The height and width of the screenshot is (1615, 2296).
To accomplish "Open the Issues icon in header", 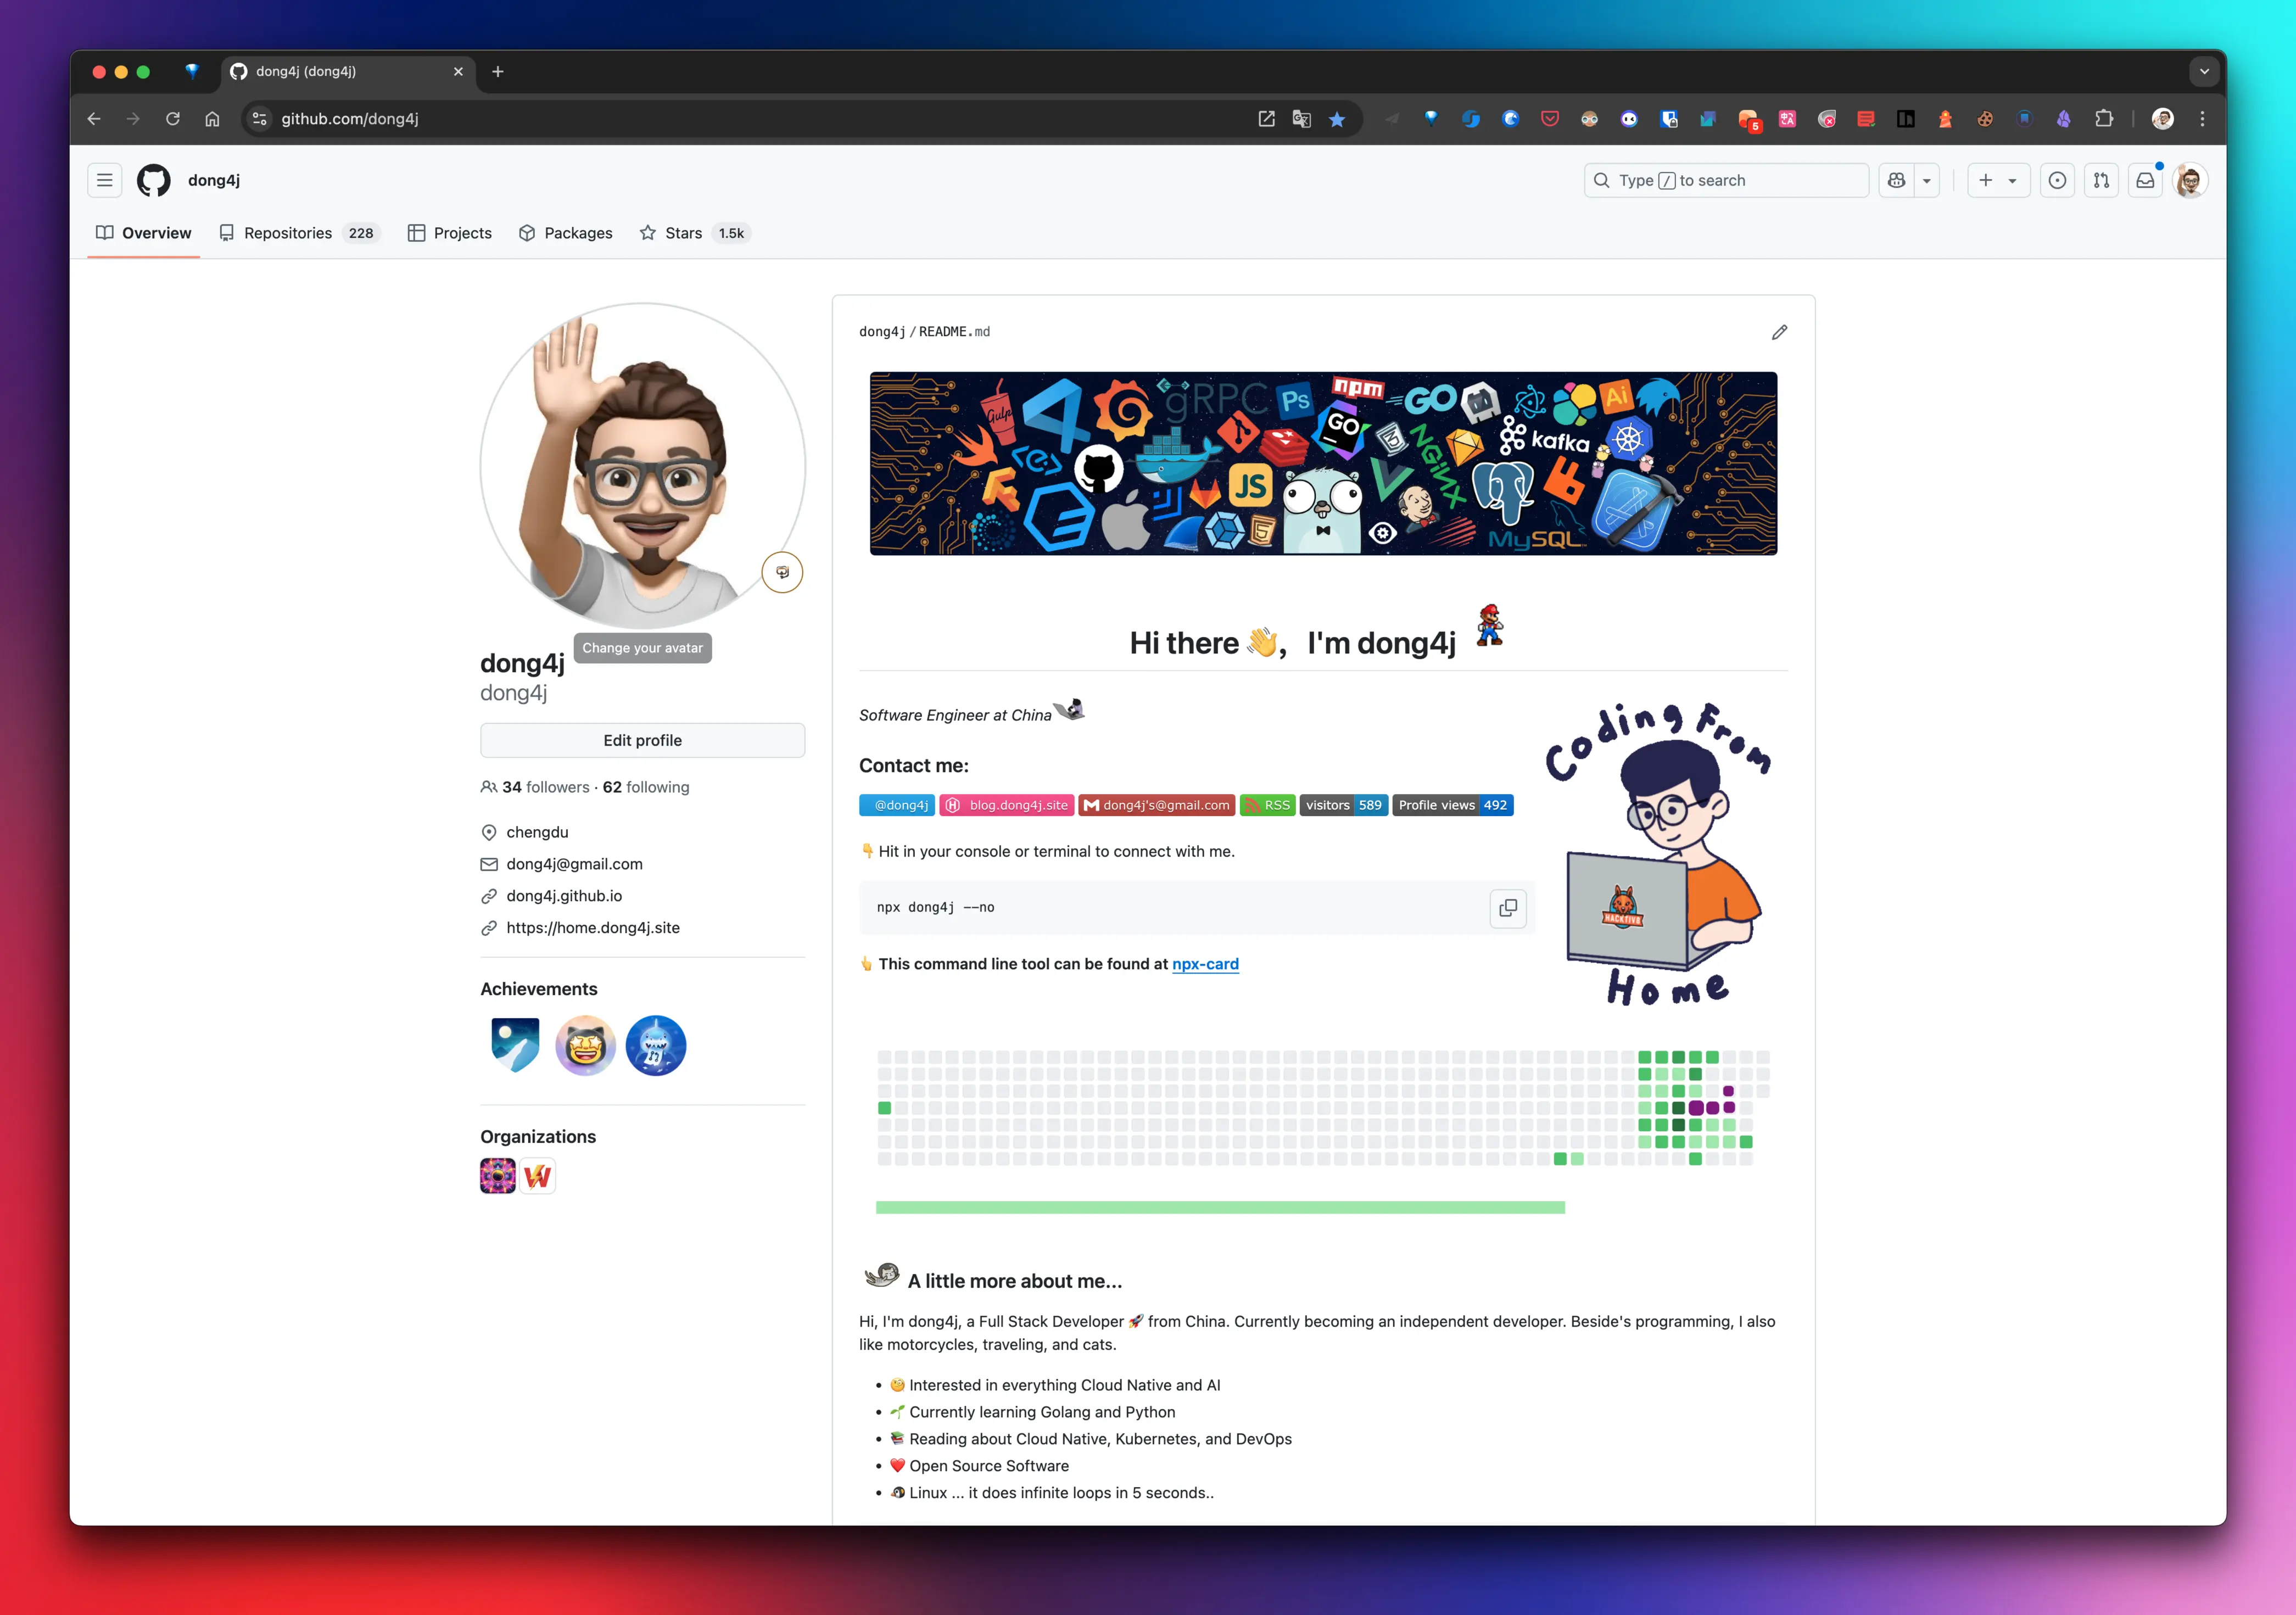I will pyautogui.click(x=2057, y=180).
